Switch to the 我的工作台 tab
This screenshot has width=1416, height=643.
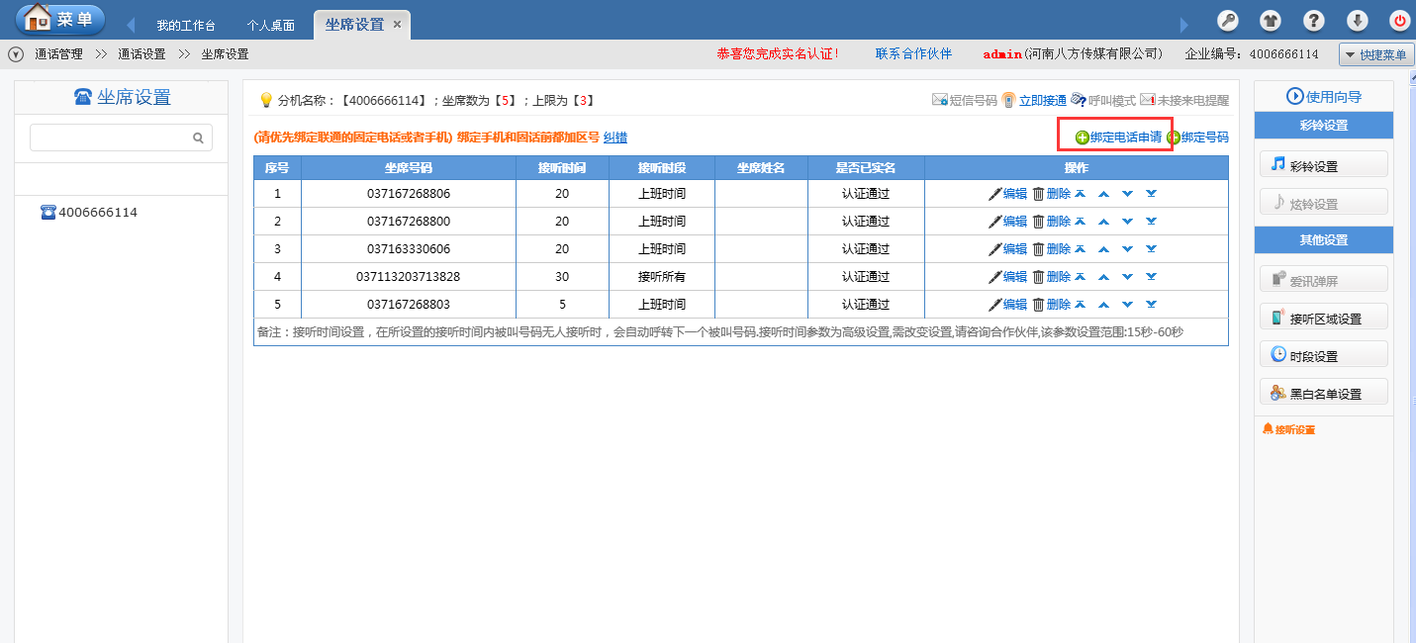point(185,25)
